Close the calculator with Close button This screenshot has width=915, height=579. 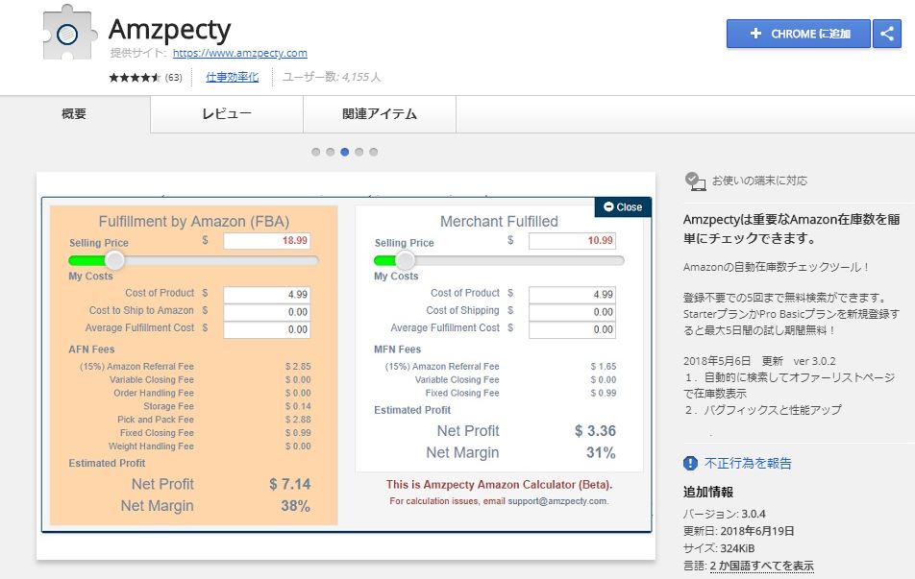click(x=623, y=206)
